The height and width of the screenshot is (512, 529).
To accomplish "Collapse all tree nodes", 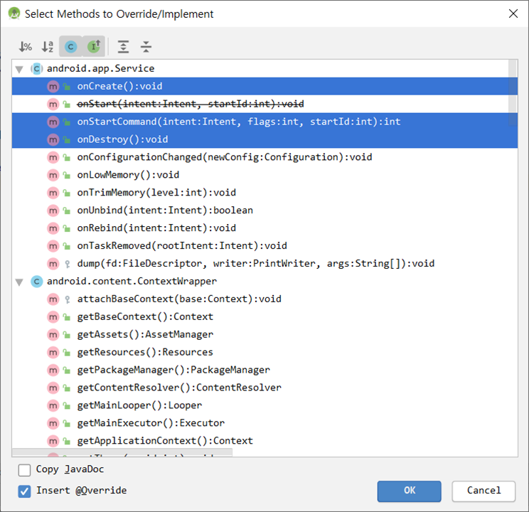I will [146, 46].
